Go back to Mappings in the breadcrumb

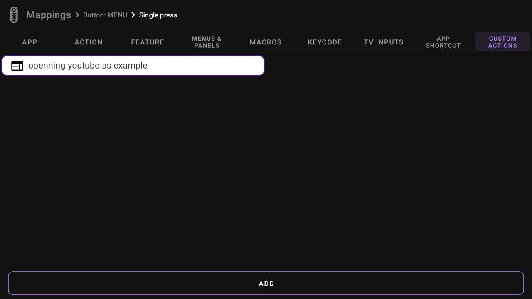pos(48,15)
